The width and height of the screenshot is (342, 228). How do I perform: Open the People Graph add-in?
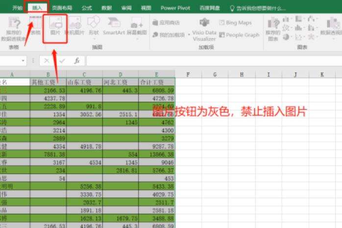pos(239,35)
